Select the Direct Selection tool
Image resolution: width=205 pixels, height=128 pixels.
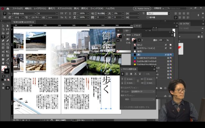coord(8,26)
